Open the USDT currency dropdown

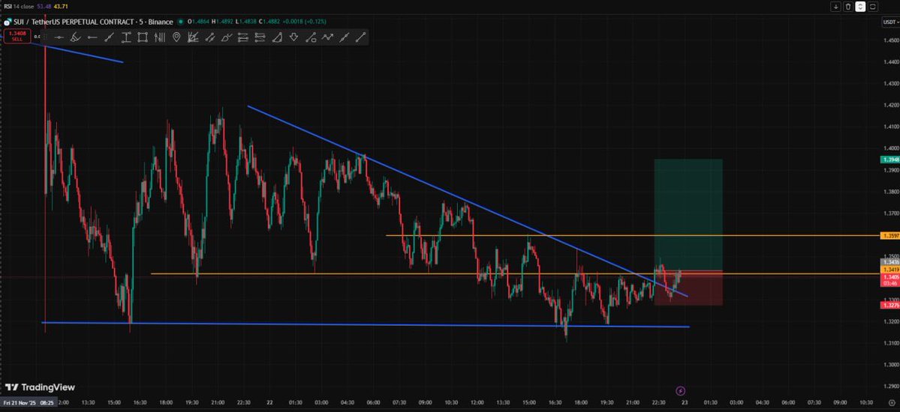(890, 22)
